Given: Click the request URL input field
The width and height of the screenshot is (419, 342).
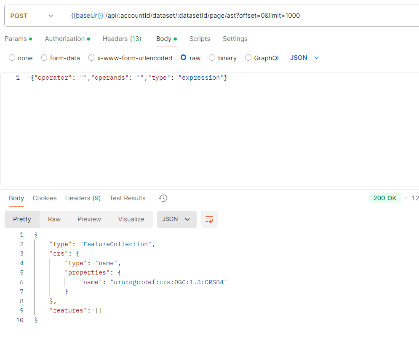Looking at the screenshot, I should point(240,16).
